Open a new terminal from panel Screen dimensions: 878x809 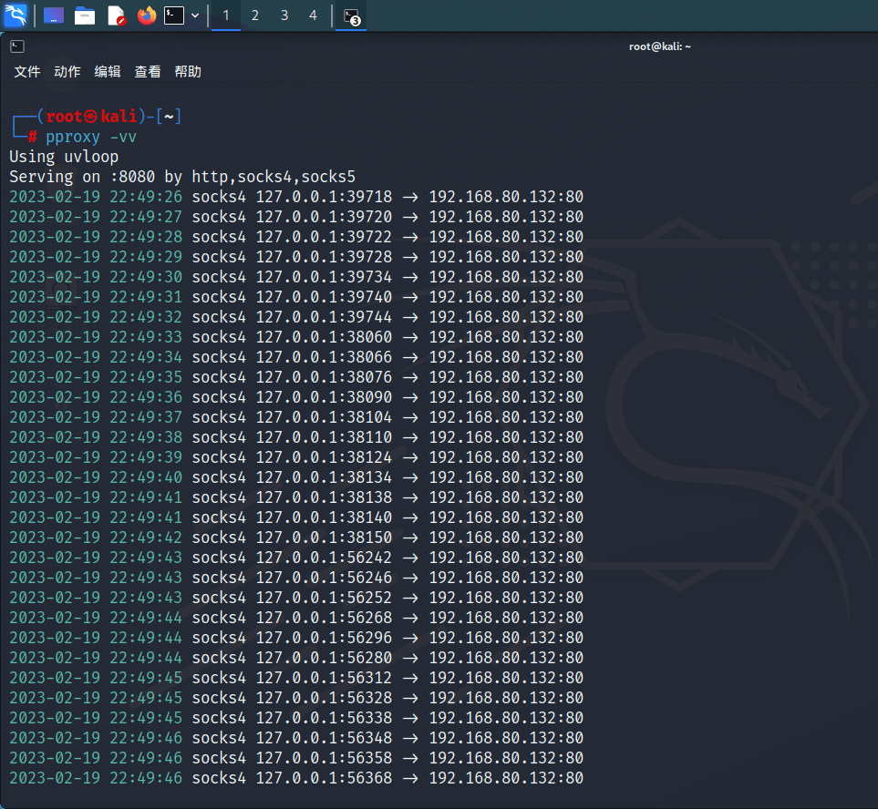pos(174,15)
